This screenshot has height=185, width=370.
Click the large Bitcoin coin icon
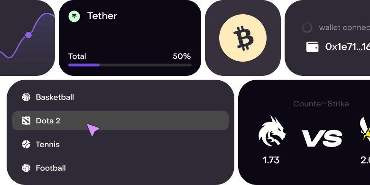click(243, 38)
